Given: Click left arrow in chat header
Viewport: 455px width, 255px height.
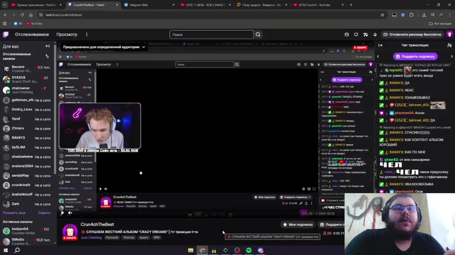Looking at the screenshot, I should pos(378,56).
